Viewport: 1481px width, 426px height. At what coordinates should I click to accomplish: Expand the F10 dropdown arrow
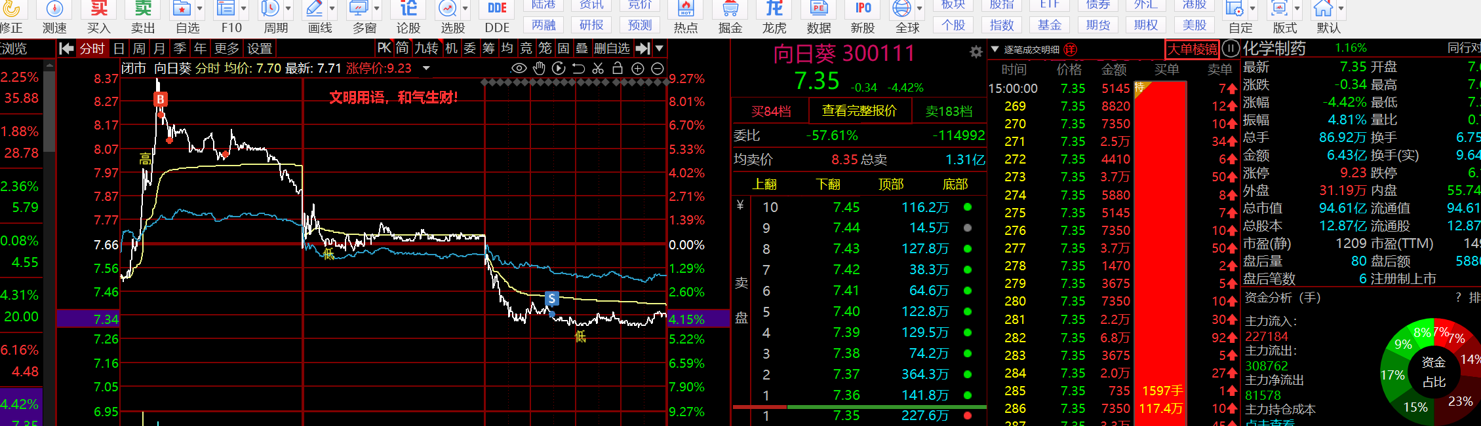[x=244, y=9]
